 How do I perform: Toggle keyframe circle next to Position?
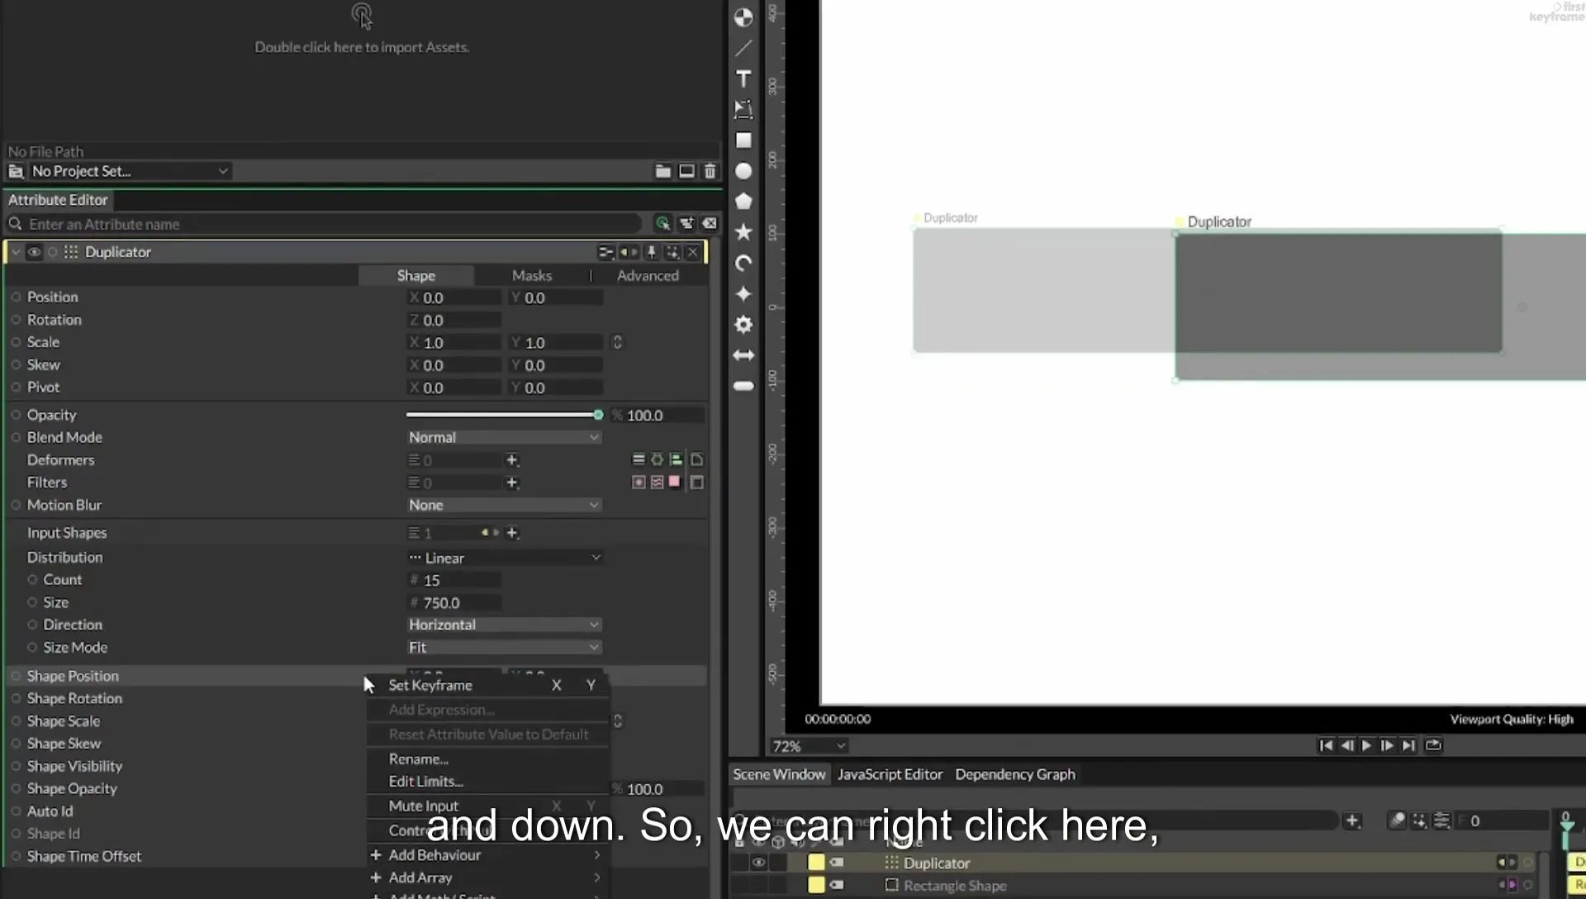coord(16,297)
